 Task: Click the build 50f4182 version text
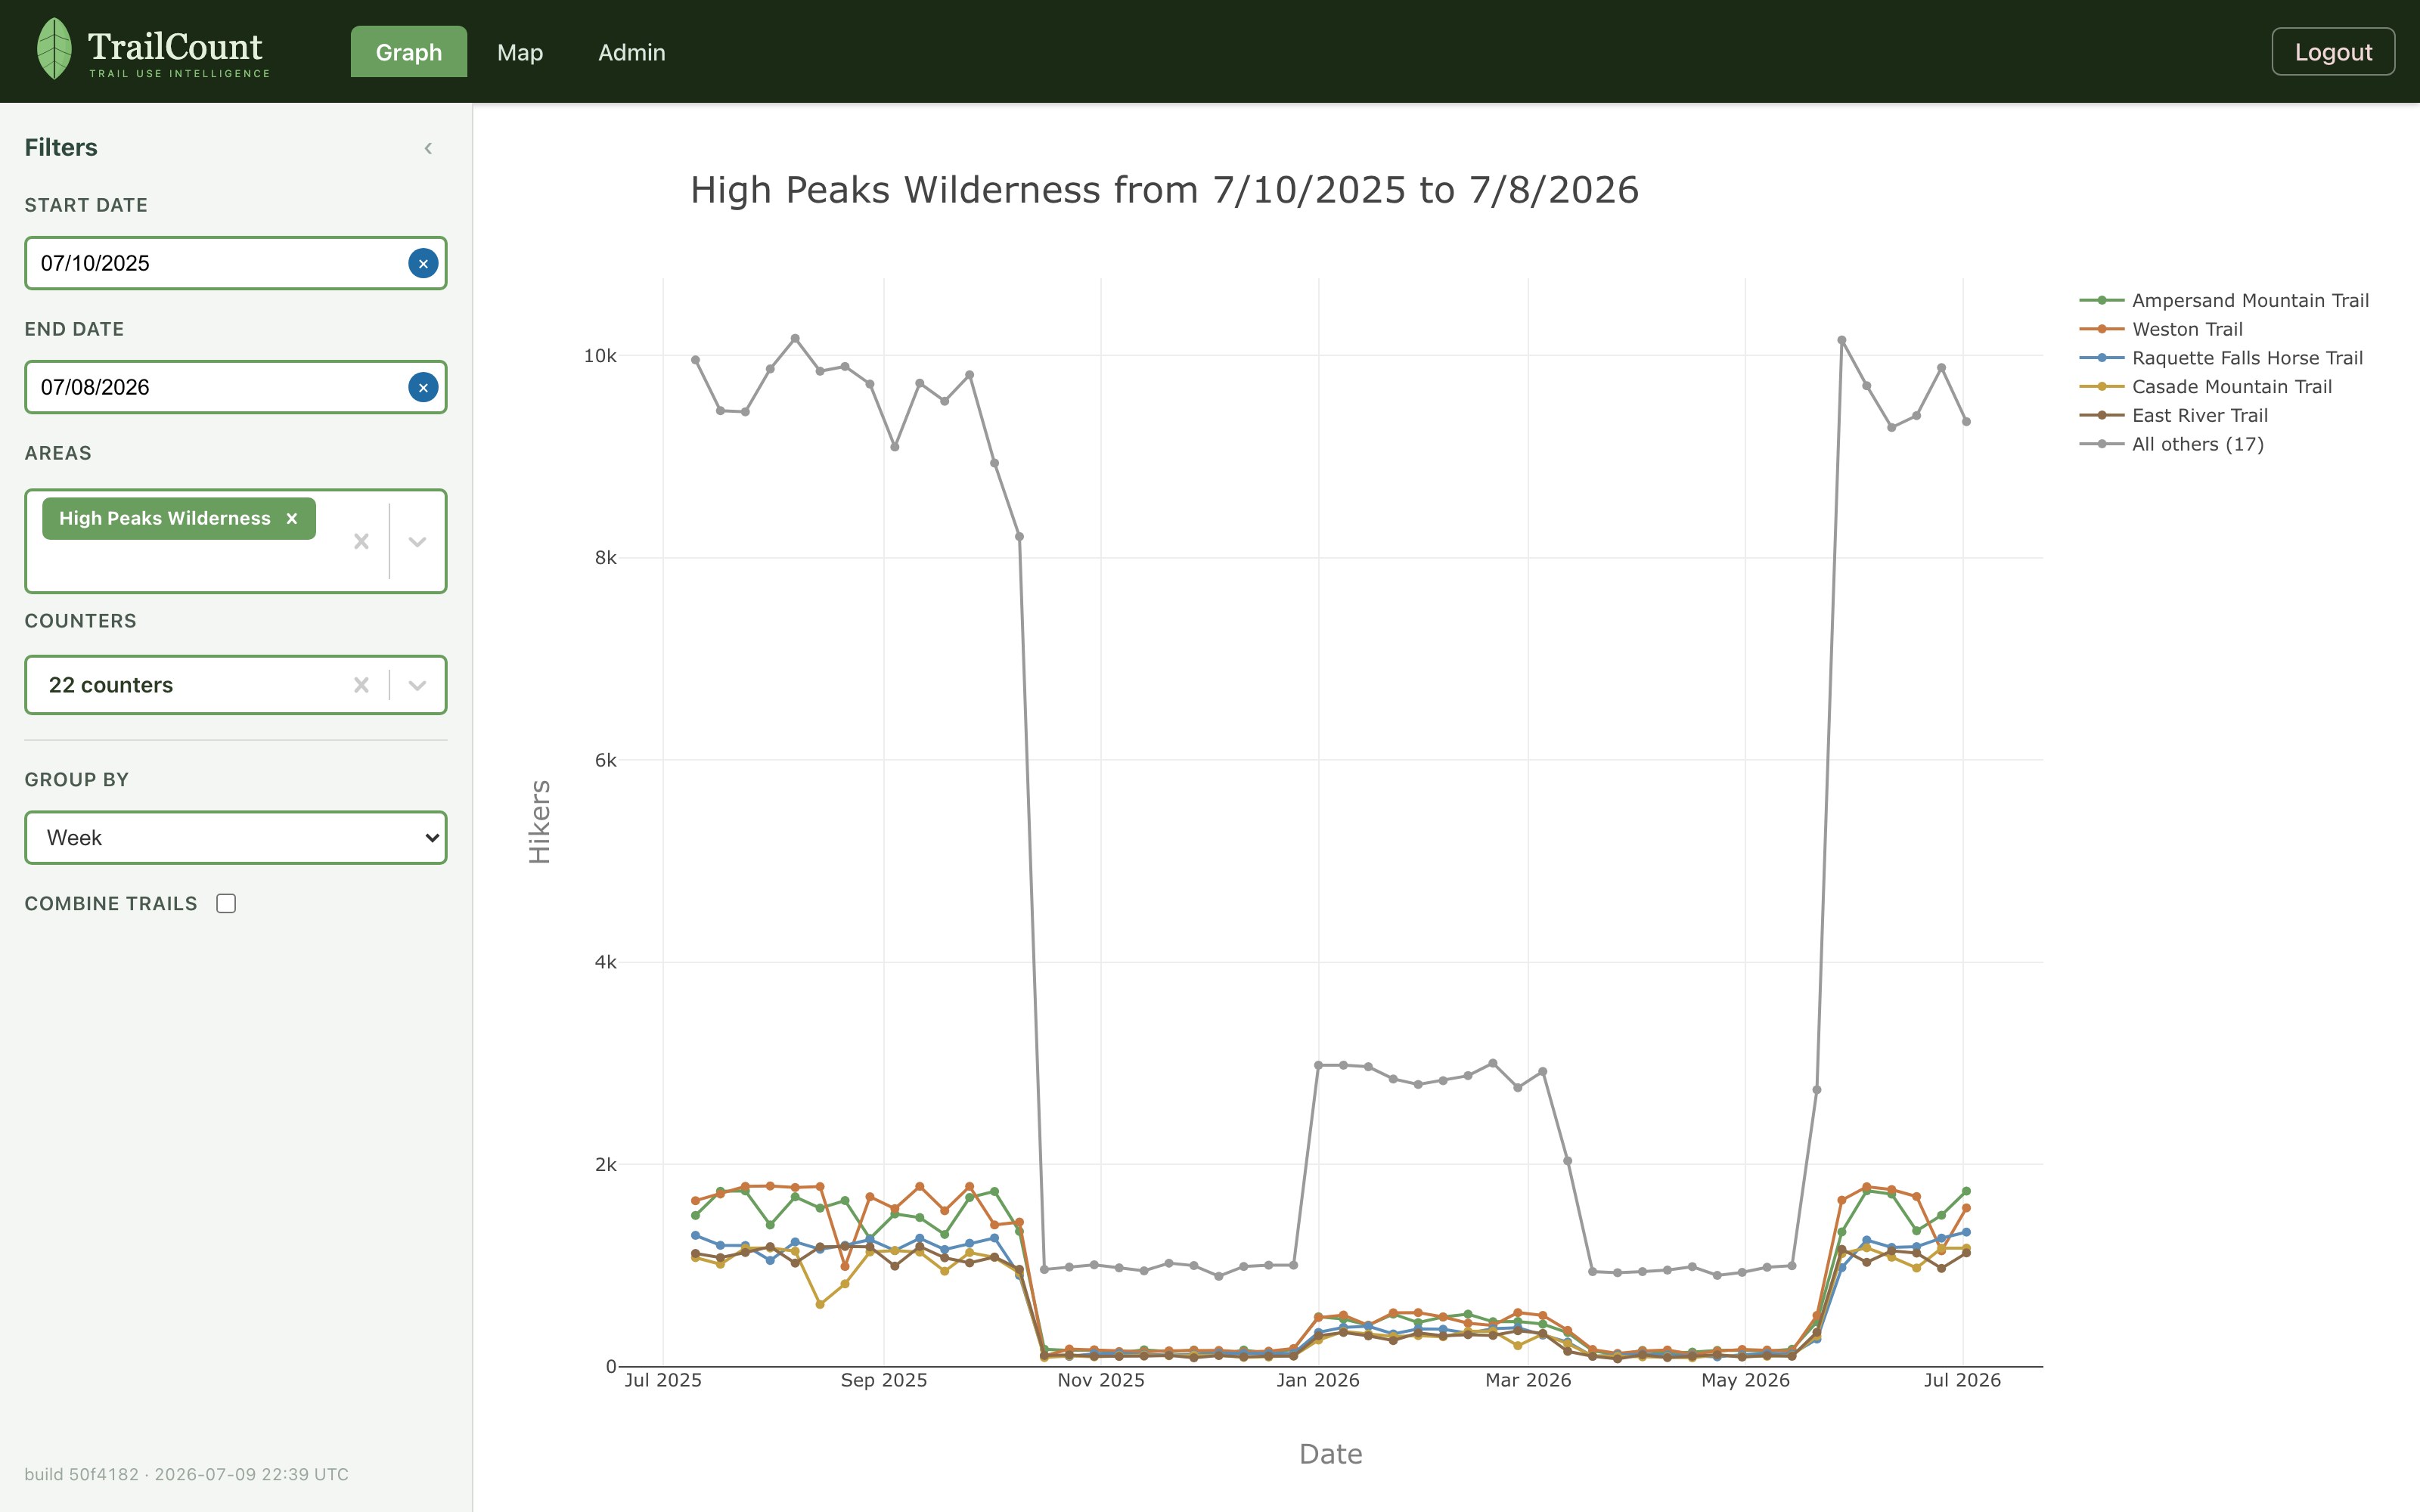pyautogui.click(x=187, y=1474)
